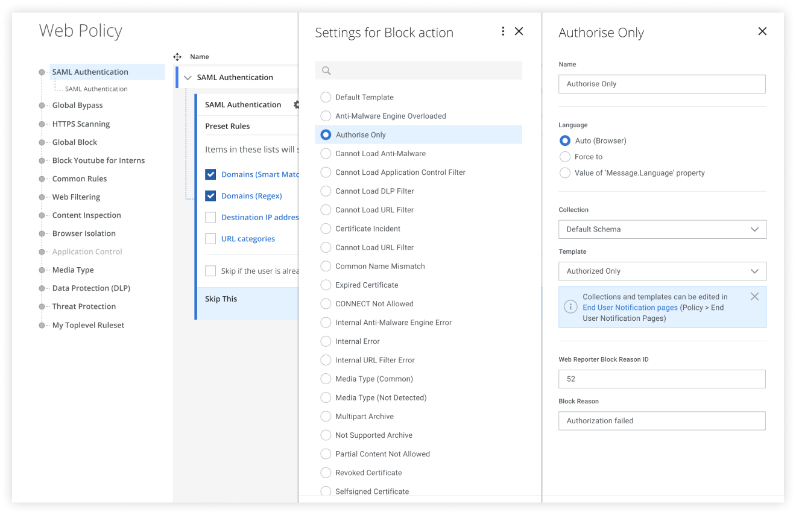
Task: Select HTTPS Scanning in the policy tree
Action: pyautogui.click(x=81, y=124)
